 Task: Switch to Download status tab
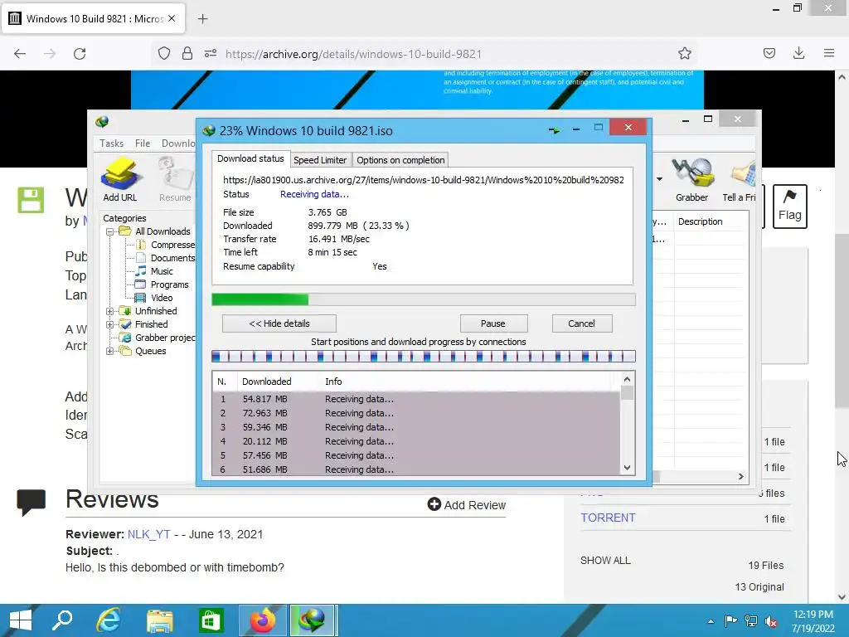[x=250, y=158]
